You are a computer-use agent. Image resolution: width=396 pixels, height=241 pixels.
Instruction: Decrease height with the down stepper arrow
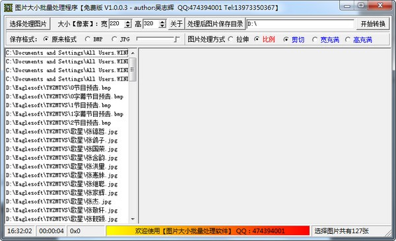pyautogui.click(x=162, y=26)
